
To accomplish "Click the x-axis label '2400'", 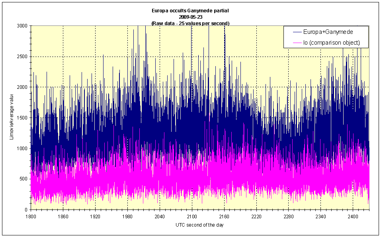I will (x=353, y=216).
